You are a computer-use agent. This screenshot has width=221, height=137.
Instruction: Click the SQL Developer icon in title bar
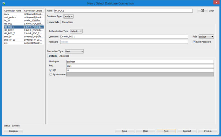[x=4, y=3]
